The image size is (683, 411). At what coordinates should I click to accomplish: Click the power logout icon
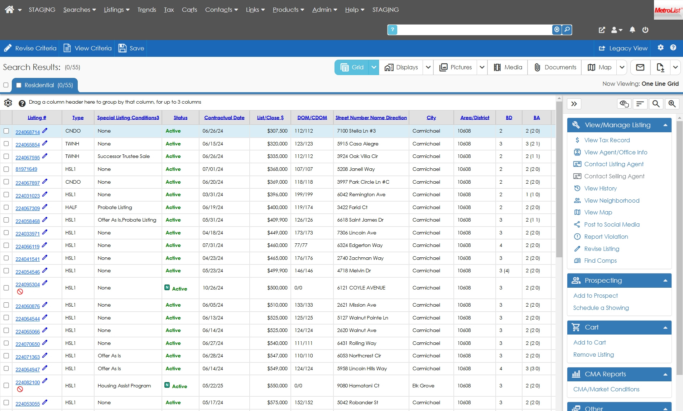pyautogui.click(x=645, y=30)
